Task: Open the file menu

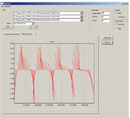Action: tap(2, 7)
